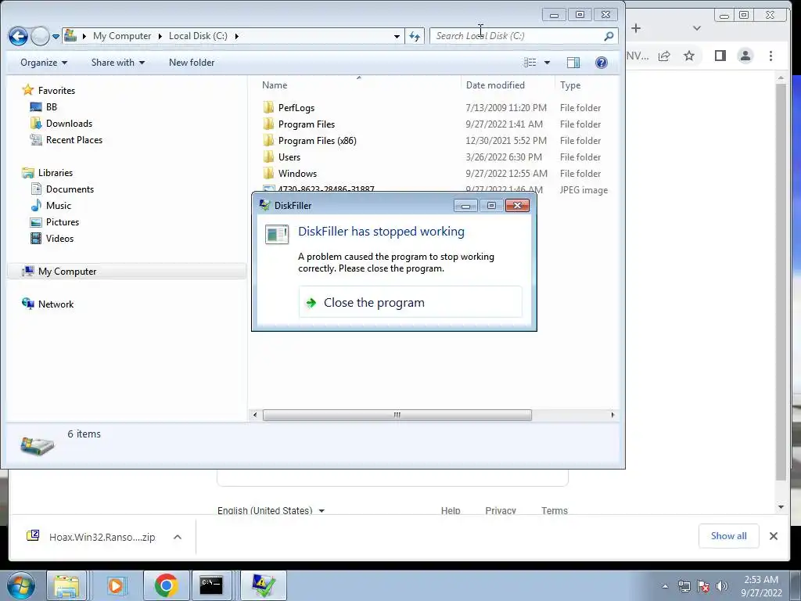Open Recent Places in navigation pane
The height and width of the screenshot is (601, 801).
(x=74, y=139)
